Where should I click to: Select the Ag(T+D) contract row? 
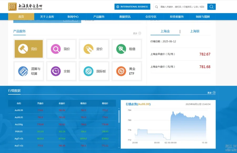click(62, 139)
